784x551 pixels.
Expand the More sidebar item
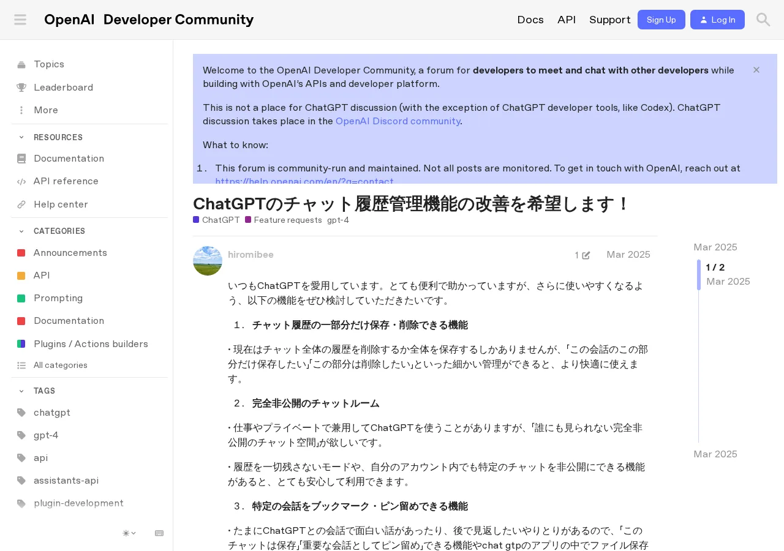tap(89, 110)
